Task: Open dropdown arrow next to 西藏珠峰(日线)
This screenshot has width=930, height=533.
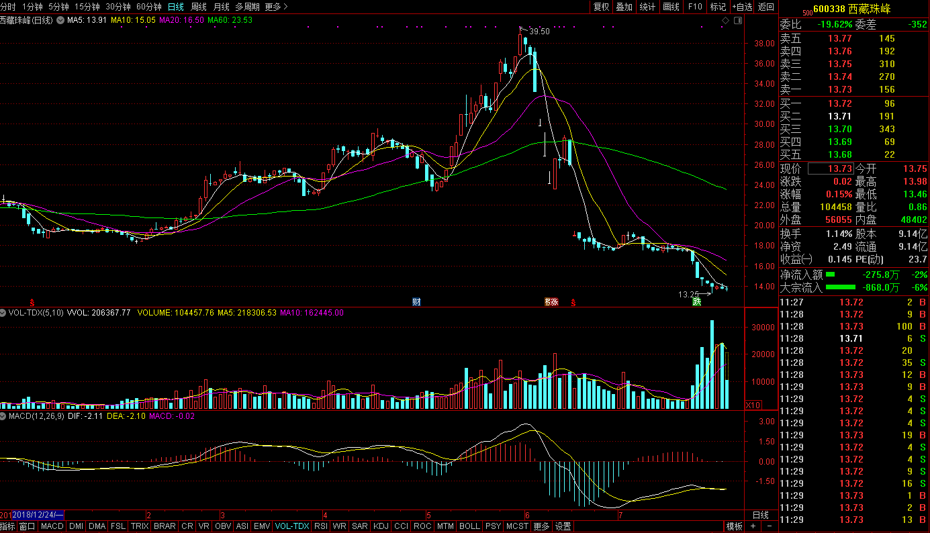Action: pyautogui.click(x=59, y=20)
